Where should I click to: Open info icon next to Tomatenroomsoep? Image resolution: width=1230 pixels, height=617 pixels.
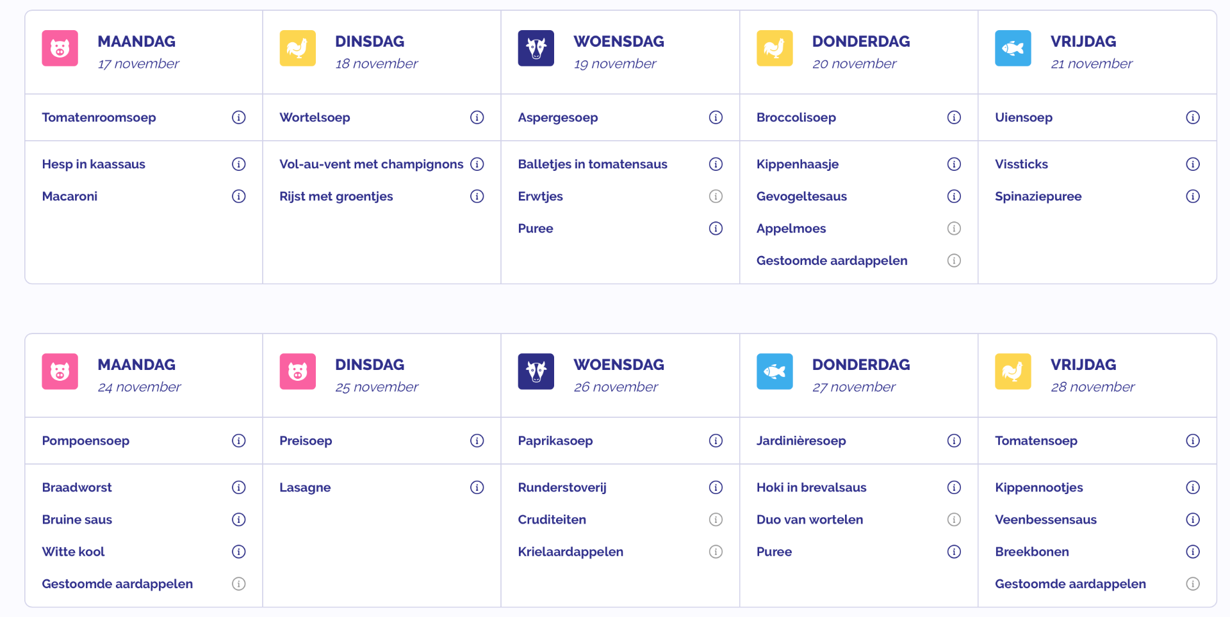coord(239,118)
